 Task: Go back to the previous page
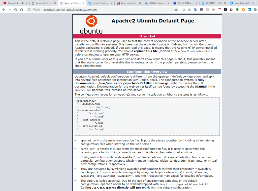tap(4, 10)
